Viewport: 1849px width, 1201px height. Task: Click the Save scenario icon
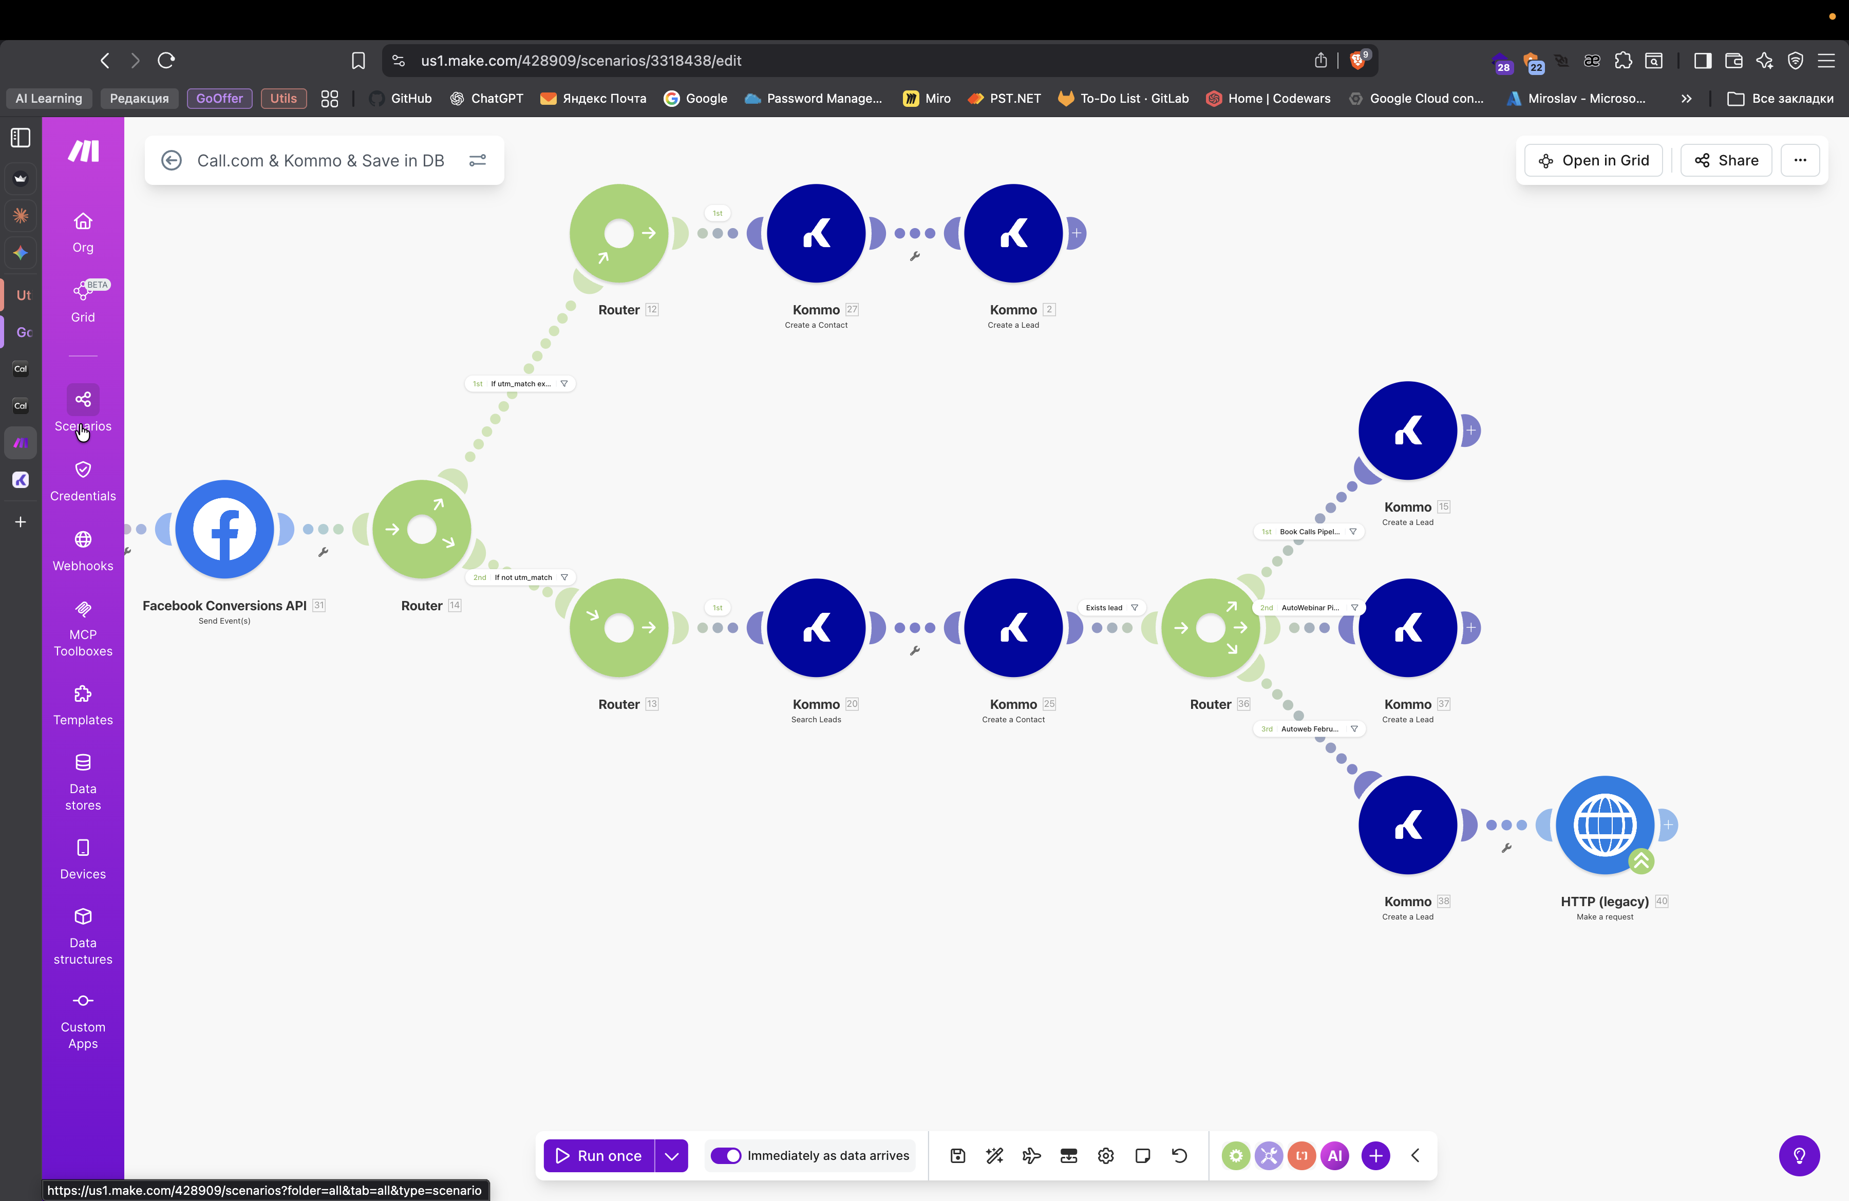click(x=958, y=1155)
